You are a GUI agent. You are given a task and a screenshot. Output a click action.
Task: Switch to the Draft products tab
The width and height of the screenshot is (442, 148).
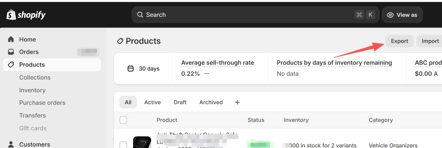180,102
